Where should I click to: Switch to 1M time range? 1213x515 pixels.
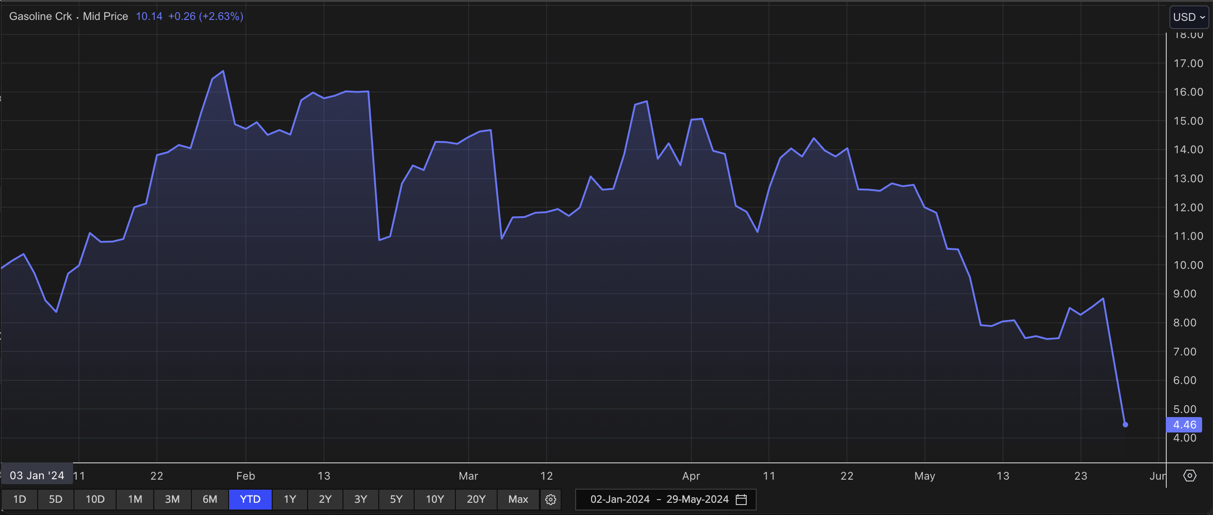[135, 500]
